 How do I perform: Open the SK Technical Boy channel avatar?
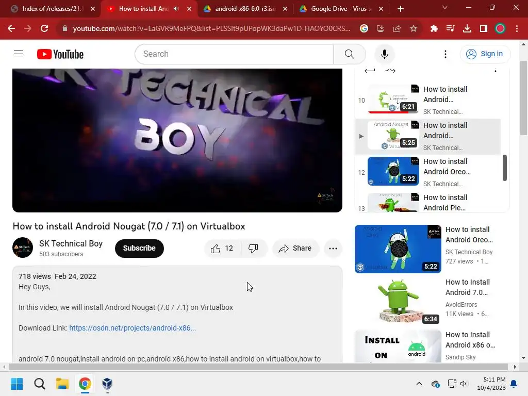[x=23, y=248]
